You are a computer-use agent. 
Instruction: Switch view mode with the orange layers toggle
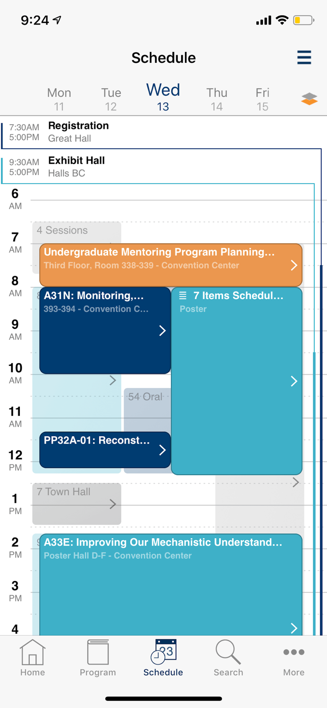[309, 98]
